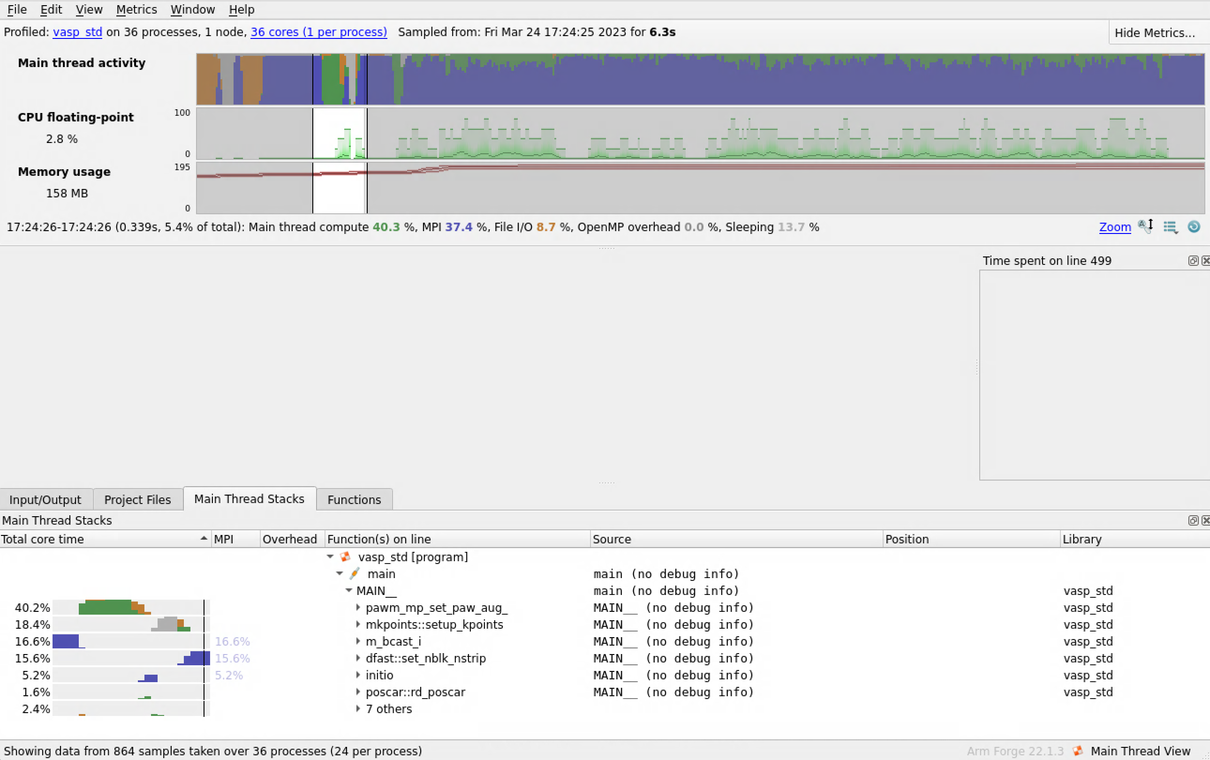Click the Arm Forge logo in the status bar
The width and height of the screenshot is (1210, 760).
(x=1077, y=751)
